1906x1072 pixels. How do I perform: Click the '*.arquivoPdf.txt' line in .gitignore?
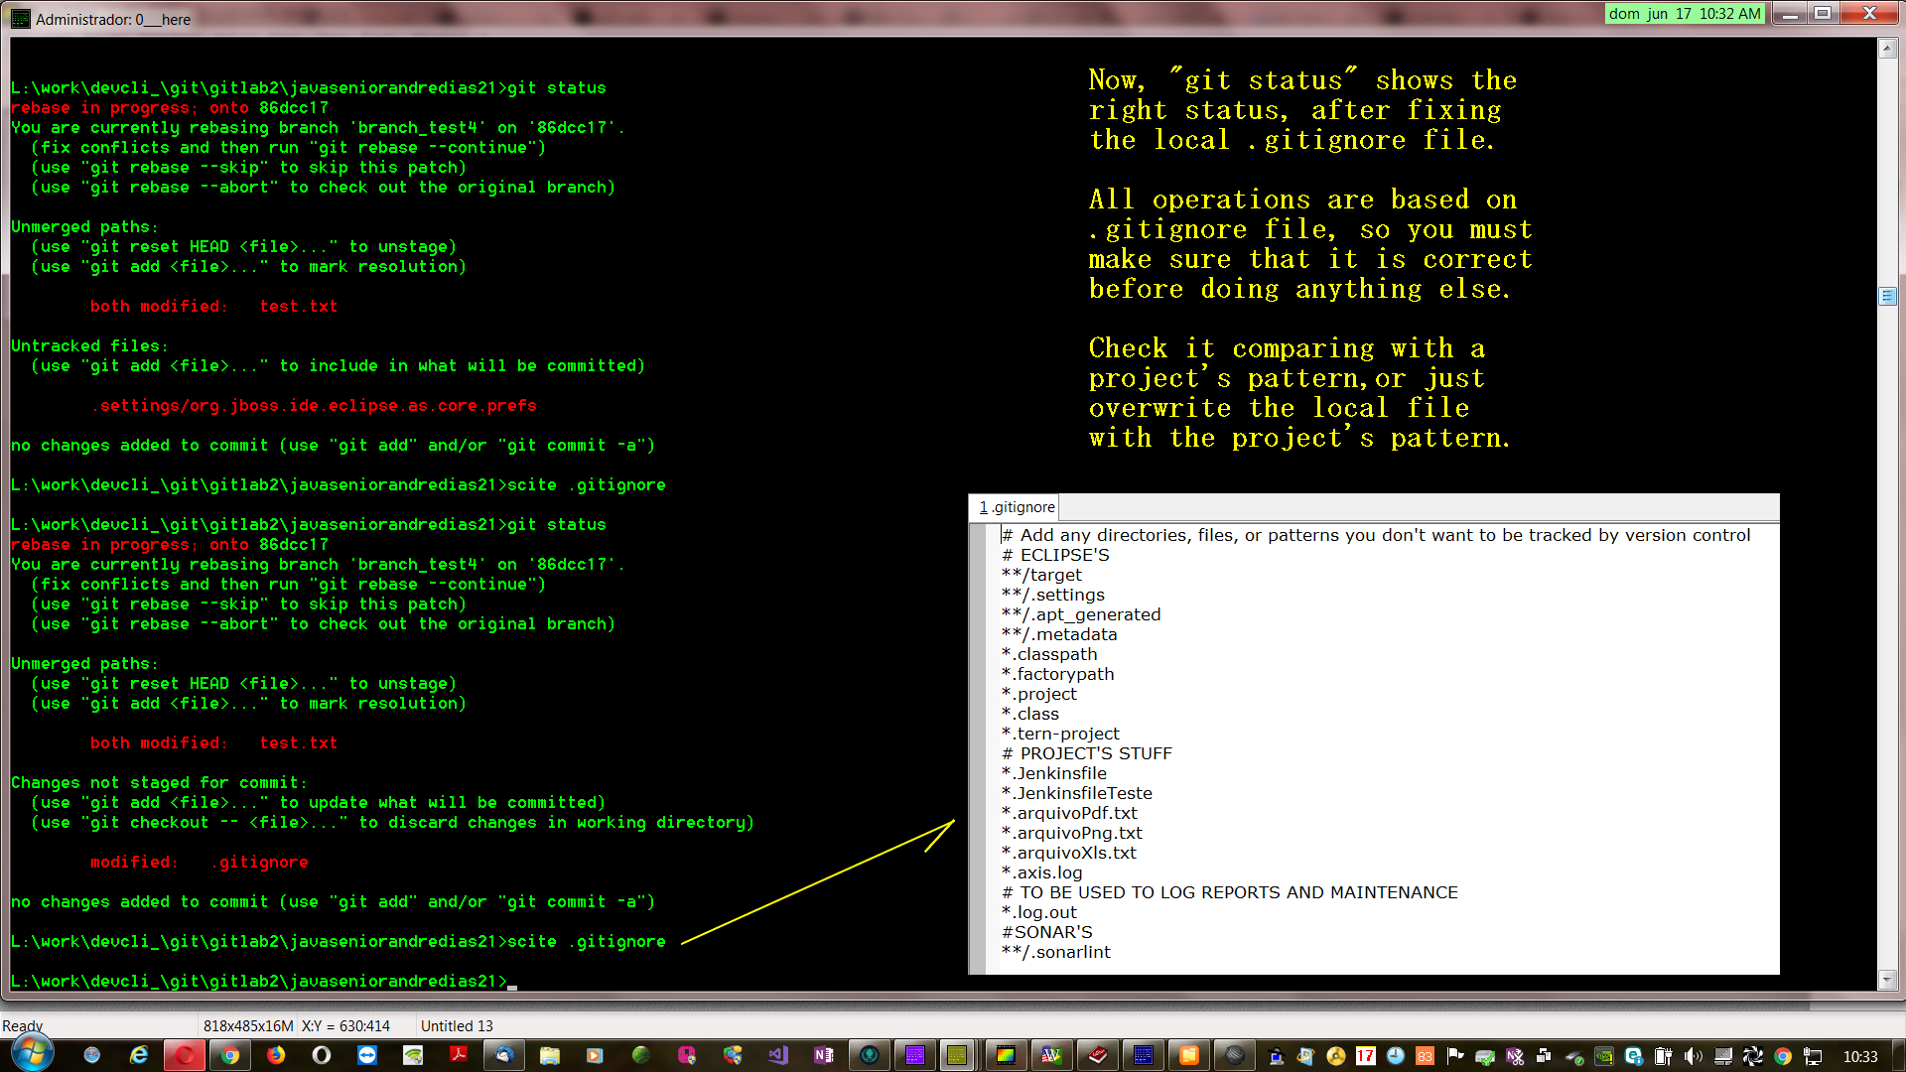click(1069, 813)
